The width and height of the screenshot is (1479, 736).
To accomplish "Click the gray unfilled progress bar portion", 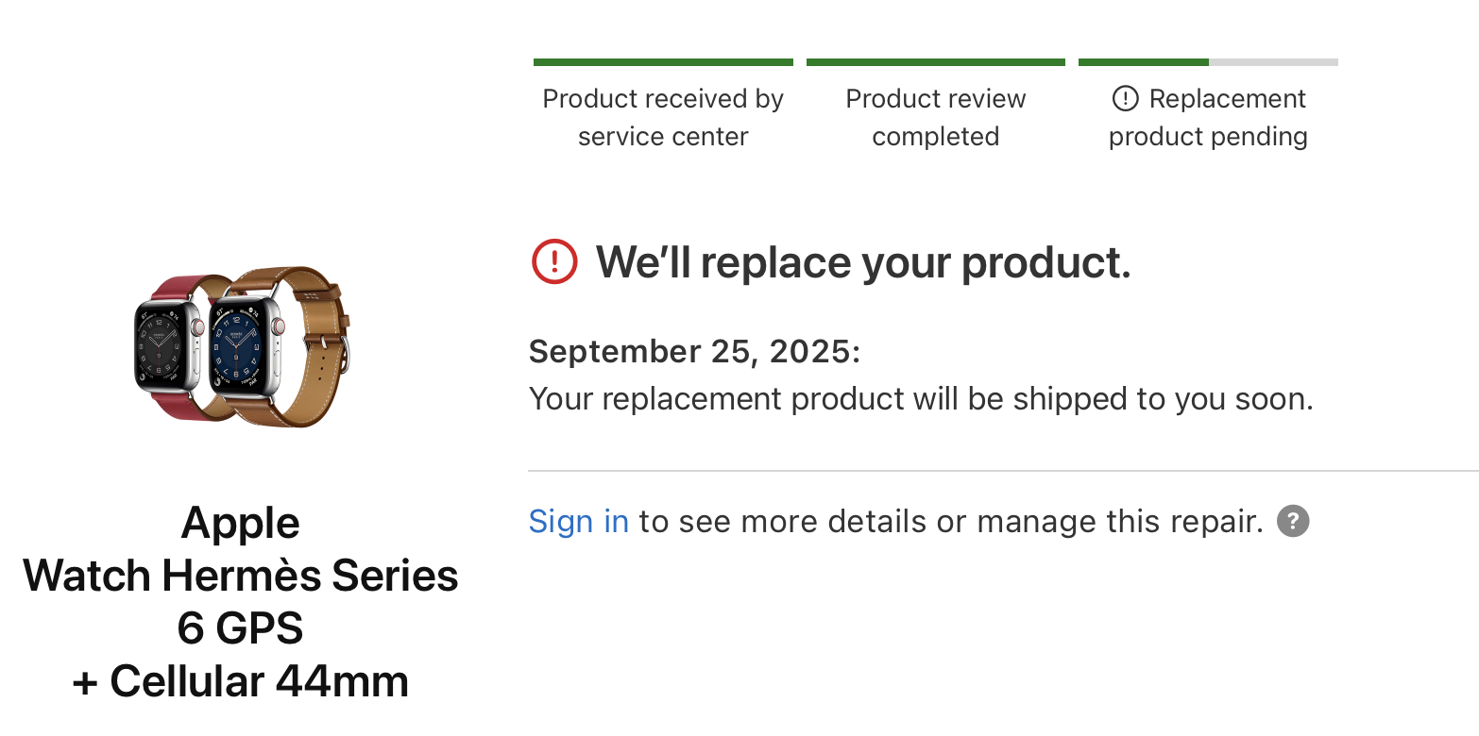I will coord(1273,62).
